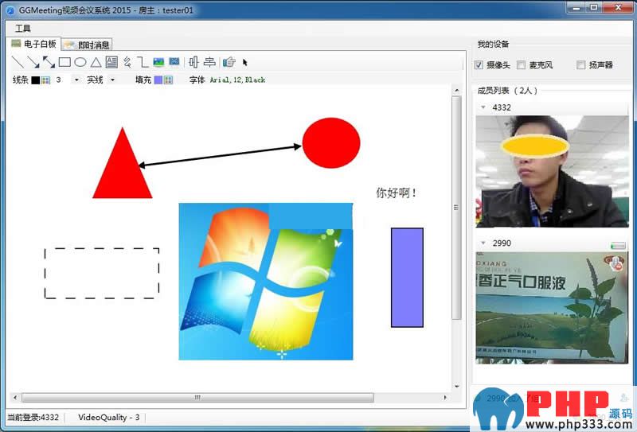Select the purple rectangle on whiteboard

[x=407, y=278]
